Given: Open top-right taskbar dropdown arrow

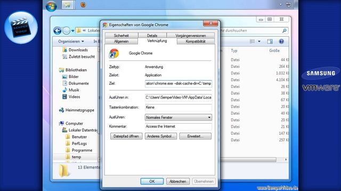Looking at the screenshot, I should click(x=280, y=5).
